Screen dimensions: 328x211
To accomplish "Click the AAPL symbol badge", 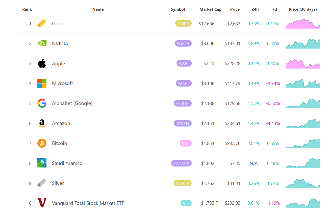I will tap(184, 64).
